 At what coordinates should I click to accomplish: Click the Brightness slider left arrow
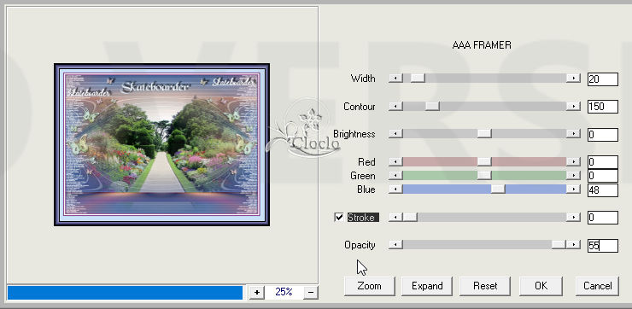[x=395, y=134]
